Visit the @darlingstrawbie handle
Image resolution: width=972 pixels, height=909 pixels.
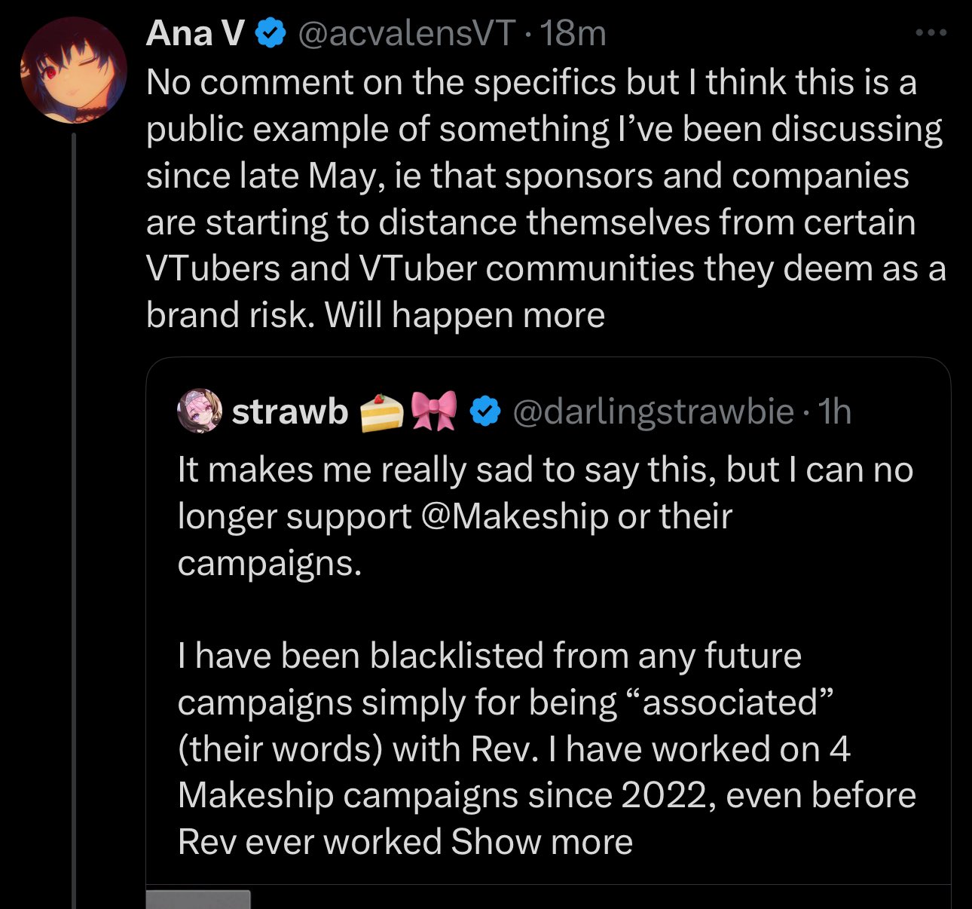653,412
